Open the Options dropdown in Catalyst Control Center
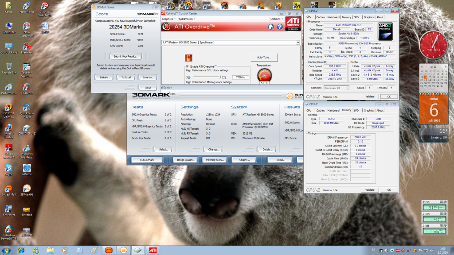This screenshot has height=255, width=454. click(x=277, y=19)
